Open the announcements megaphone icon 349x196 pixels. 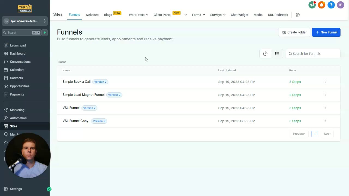312,5
